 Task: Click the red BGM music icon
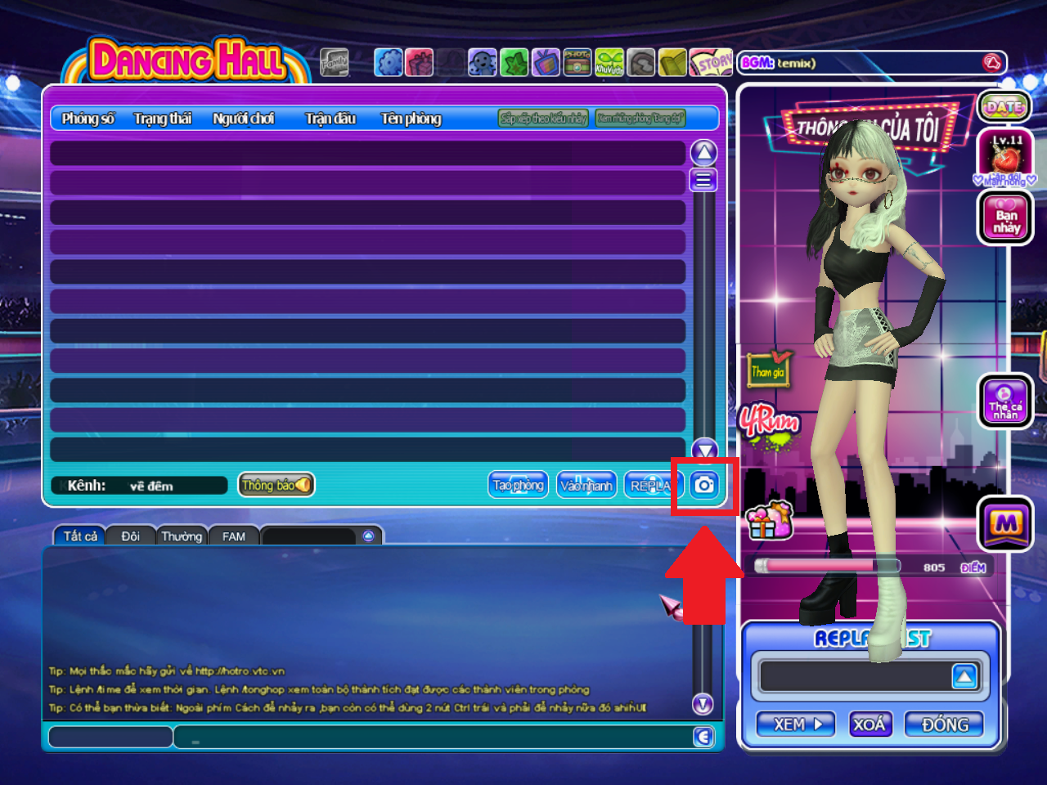pyautogui.click(x=991, y=63)
